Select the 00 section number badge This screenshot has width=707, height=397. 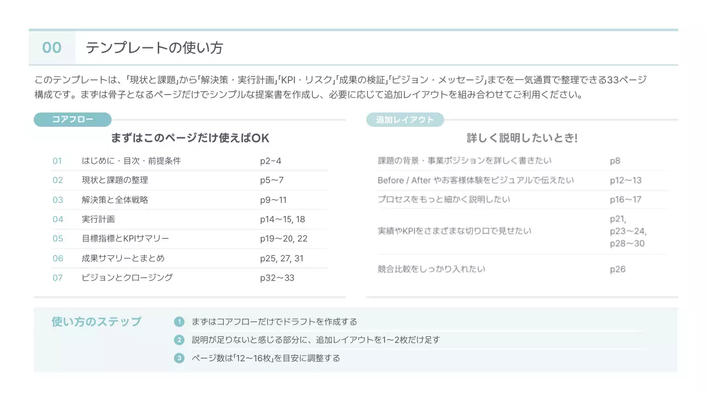pos(51,48)
